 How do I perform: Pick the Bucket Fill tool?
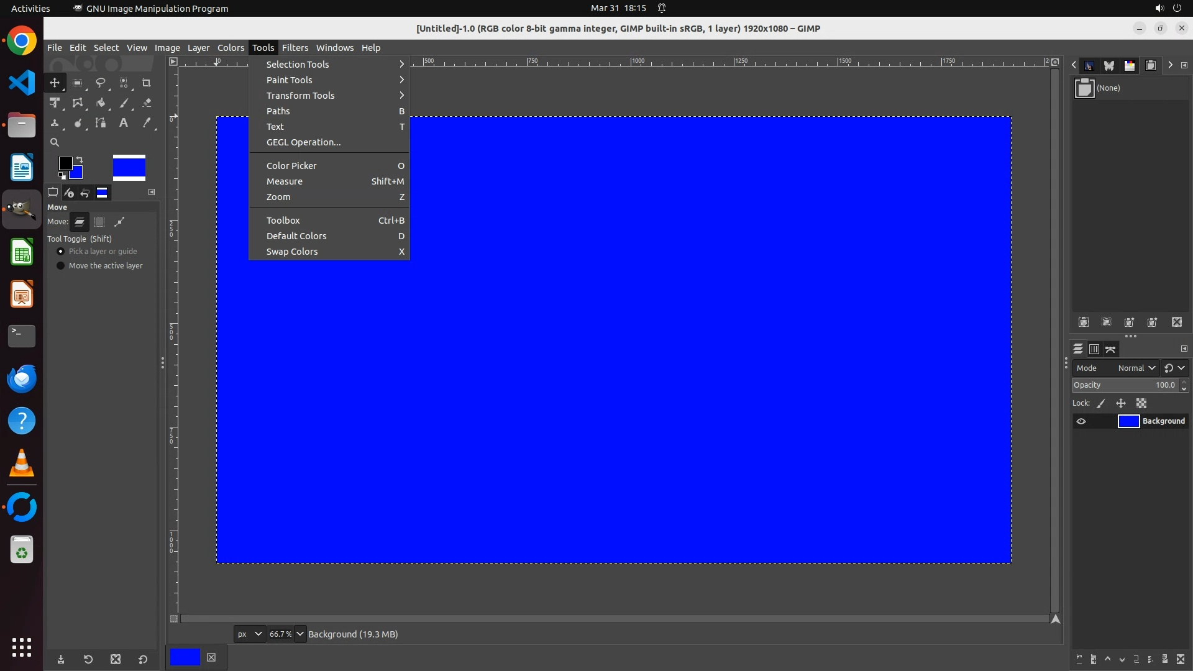coord(100,103)
